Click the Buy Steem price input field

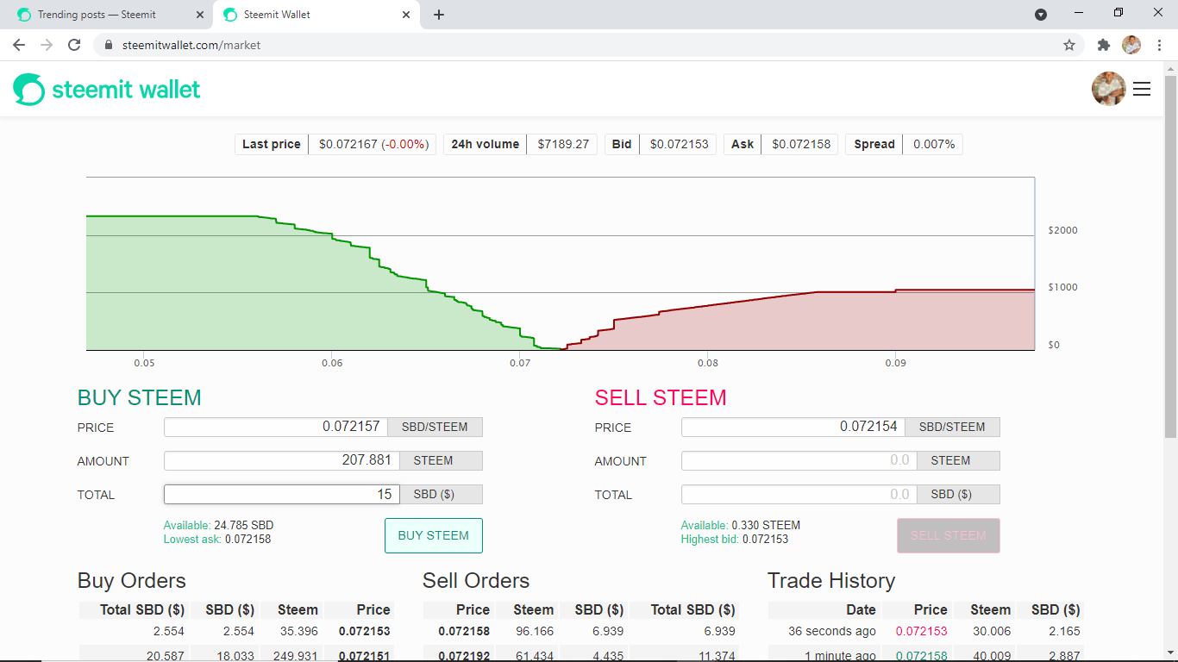[x=276, y=427]
